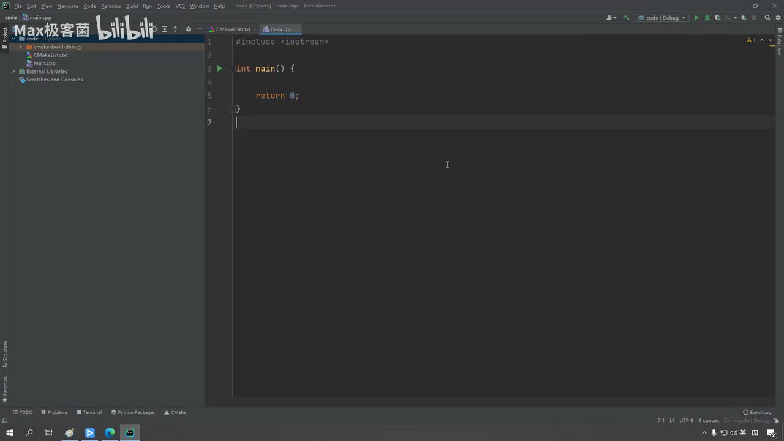Open the Event Log
This screenshot has height=441, width=784.
[757, 412]
